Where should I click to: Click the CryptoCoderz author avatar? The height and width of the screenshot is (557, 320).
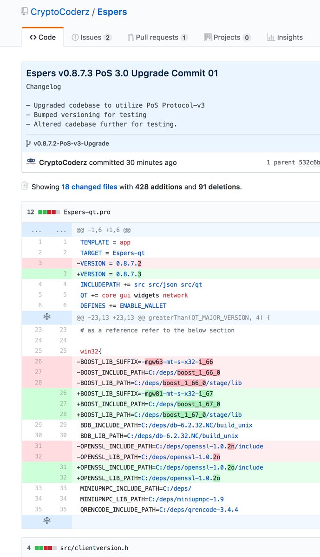[31, 162]
